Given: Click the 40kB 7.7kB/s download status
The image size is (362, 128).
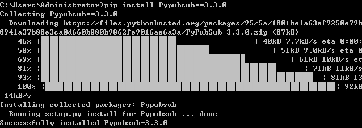Looking at the screenshot, I should click(290, 41).
